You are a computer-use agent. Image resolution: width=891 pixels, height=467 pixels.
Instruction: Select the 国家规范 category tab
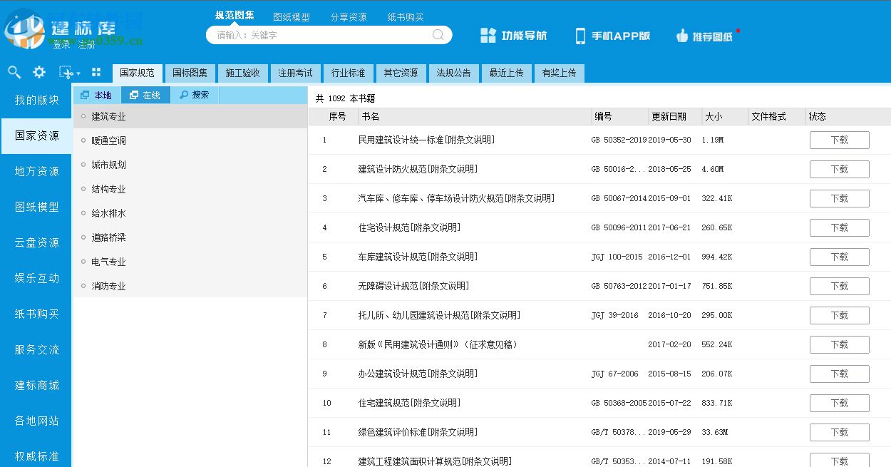tap(137, 73)
